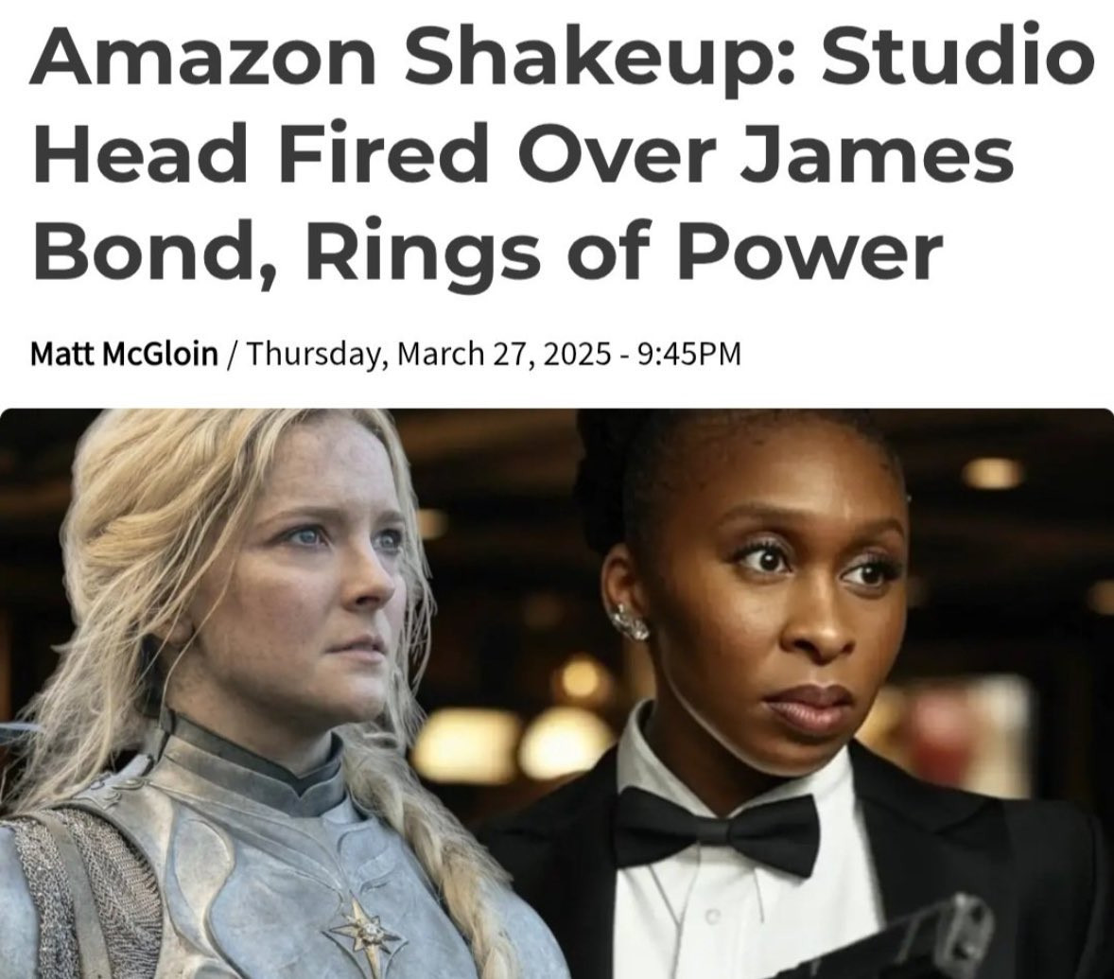This screenshot has width=1114, height=979.
Task: Open the article's featured image
Action: 557,693
